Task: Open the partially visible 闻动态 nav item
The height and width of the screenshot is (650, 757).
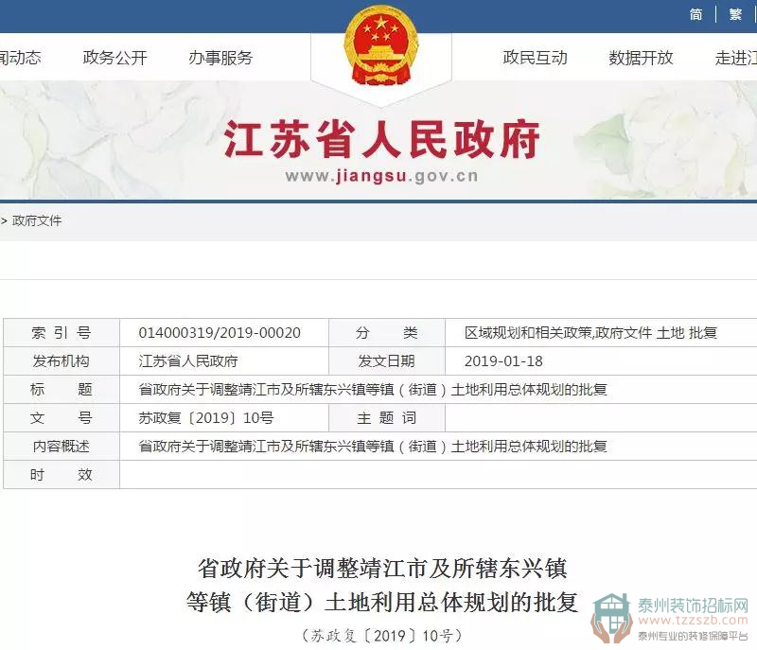Action: 20,58
